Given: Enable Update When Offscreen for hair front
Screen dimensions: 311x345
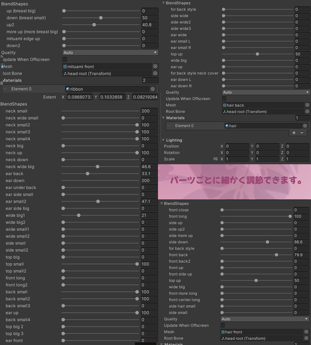Looking at the screenshot, I should point(222,326).
